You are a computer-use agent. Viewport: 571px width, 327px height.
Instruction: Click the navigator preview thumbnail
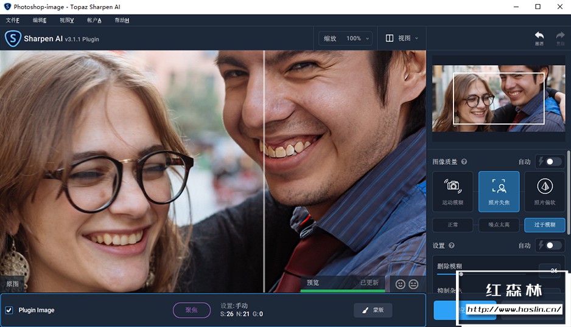pyautogui.click(x=499, y=98)
